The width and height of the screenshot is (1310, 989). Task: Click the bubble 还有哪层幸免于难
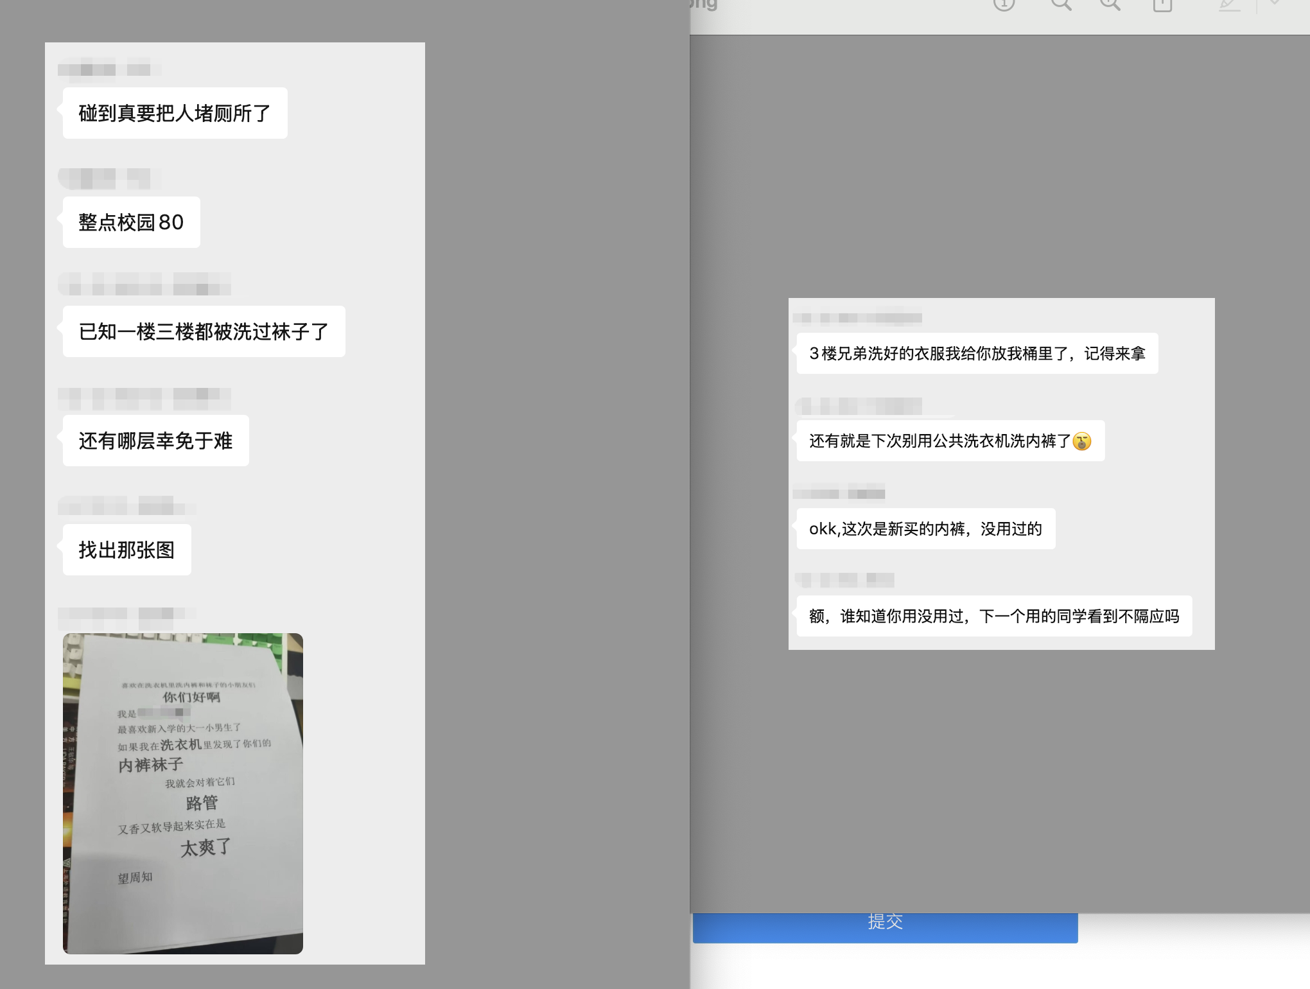coord(155,441)
